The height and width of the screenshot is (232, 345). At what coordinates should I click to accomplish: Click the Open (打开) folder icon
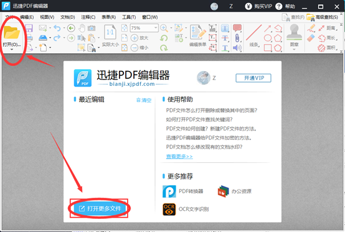[12, 32]
